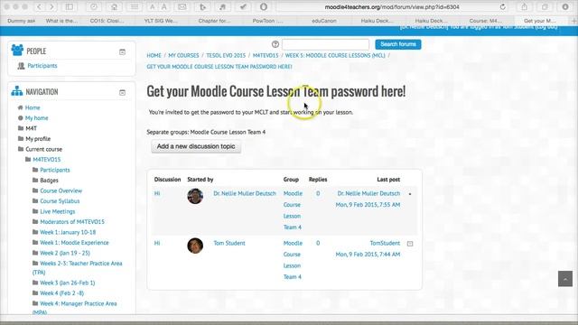Switch to the 'Dummy ask' tab
This screenshot has width=578, height=325.
(22, 21)
